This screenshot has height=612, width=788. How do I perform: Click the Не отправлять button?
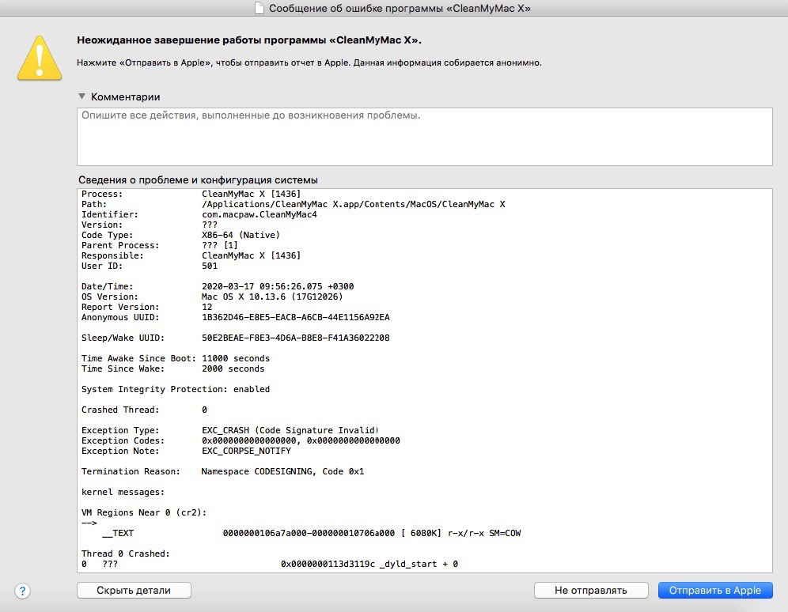pyautogui.click(x=590, y=591)
